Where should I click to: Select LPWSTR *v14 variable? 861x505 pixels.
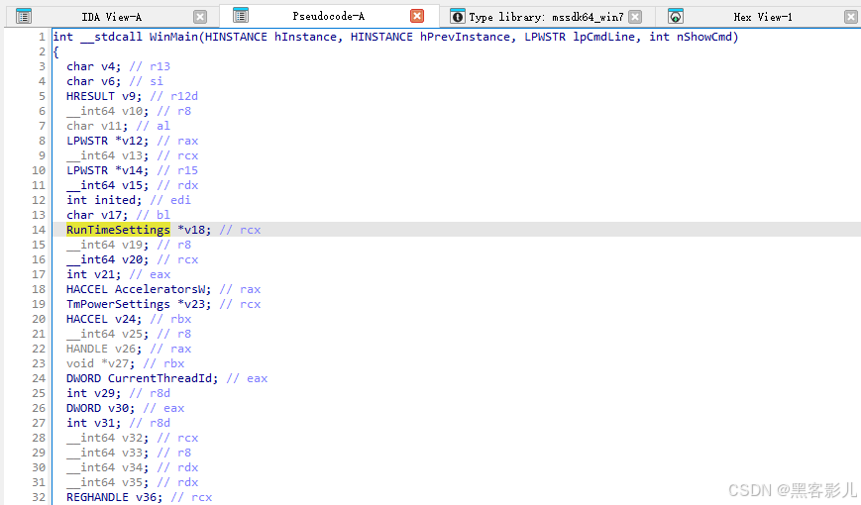click(132, 170)
